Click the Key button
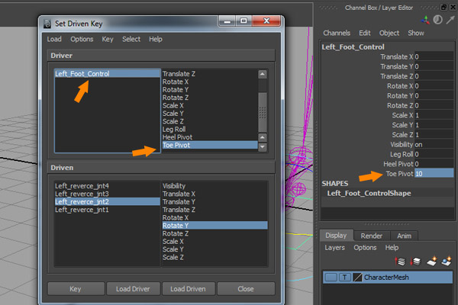Image resolution: width=458 pixels, height=305 pixels. pos(76,289)
